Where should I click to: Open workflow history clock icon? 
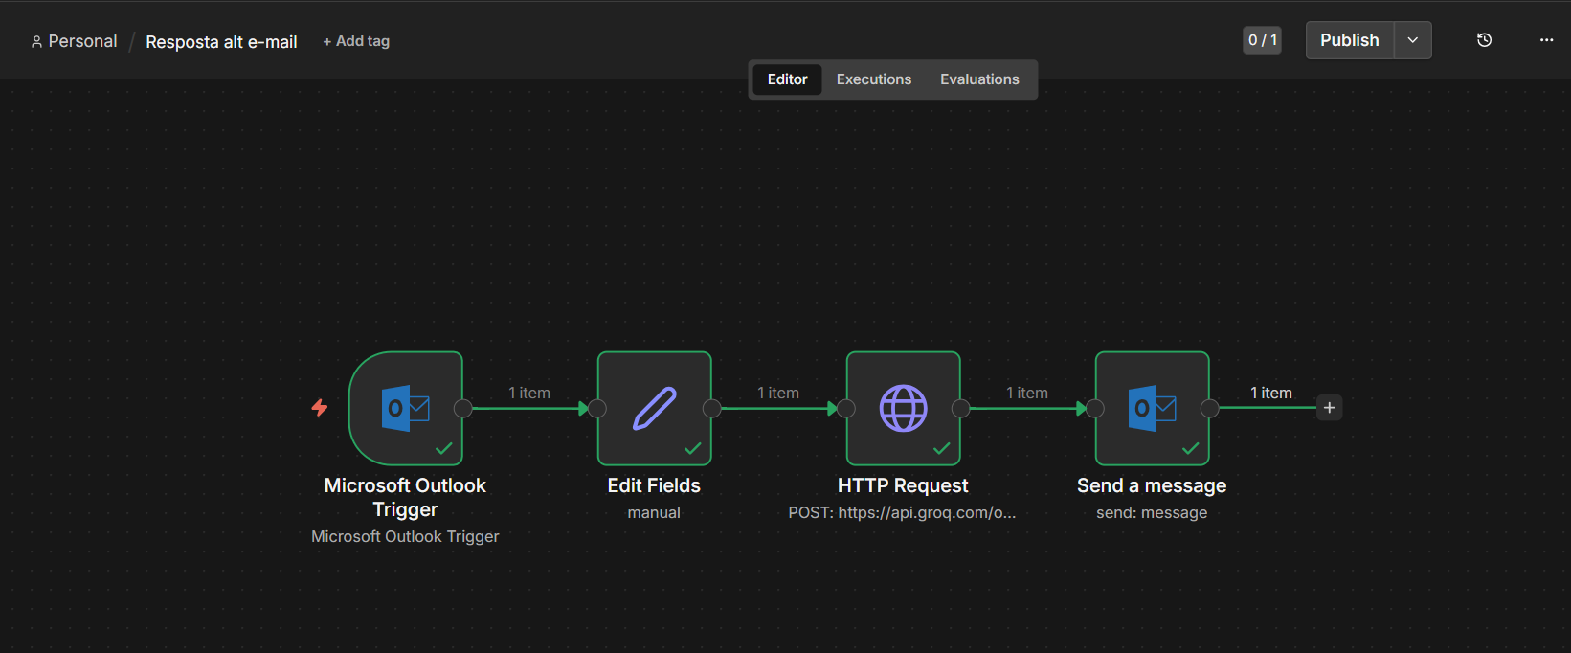coord(1484,40)
